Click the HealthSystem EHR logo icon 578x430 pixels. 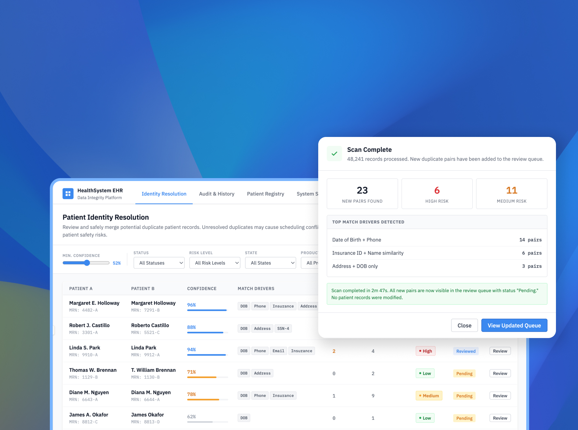coord(68,193)
